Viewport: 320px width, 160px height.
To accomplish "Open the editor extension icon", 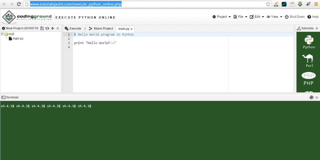I will [x=284, y=4].
